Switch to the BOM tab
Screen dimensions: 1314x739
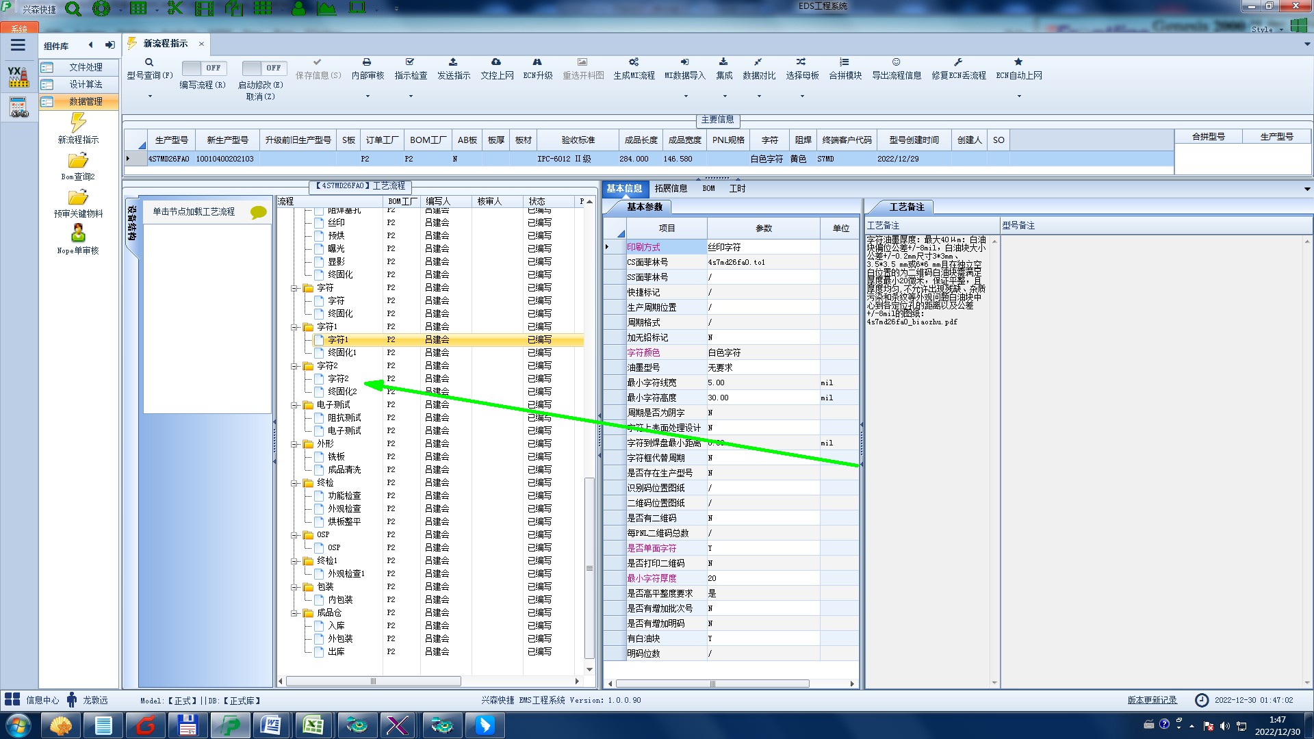[708, 188]
